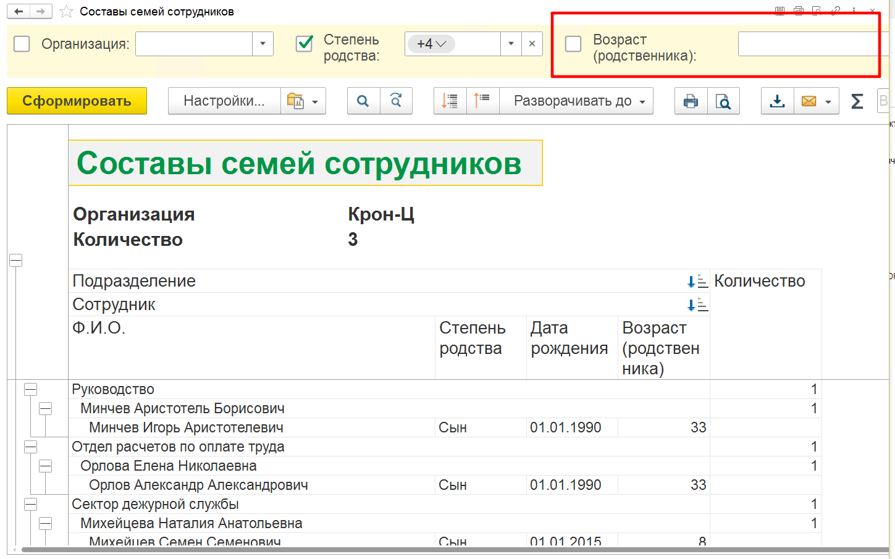Open print preview icon
The height and width of the screenshot is (559, 895).
[x=723, y=101]
